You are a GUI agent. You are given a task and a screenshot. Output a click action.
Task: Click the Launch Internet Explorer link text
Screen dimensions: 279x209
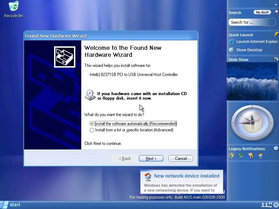pos(257,41)
